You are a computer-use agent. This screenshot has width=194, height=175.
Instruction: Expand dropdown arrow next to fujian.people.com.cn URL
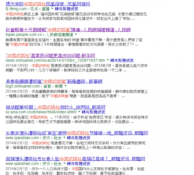[76, 34]
